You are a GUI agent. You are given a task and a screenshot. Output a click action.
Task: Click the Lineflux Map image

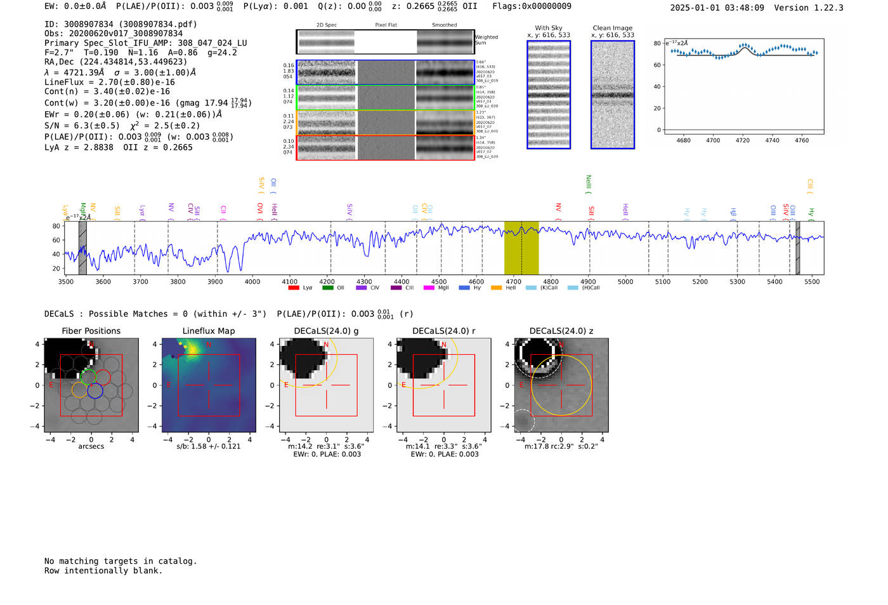(209, 385)
